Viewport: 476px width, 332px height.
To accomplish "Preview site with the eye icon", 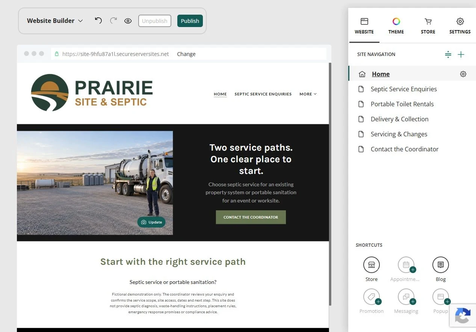I will pos(128,21).
